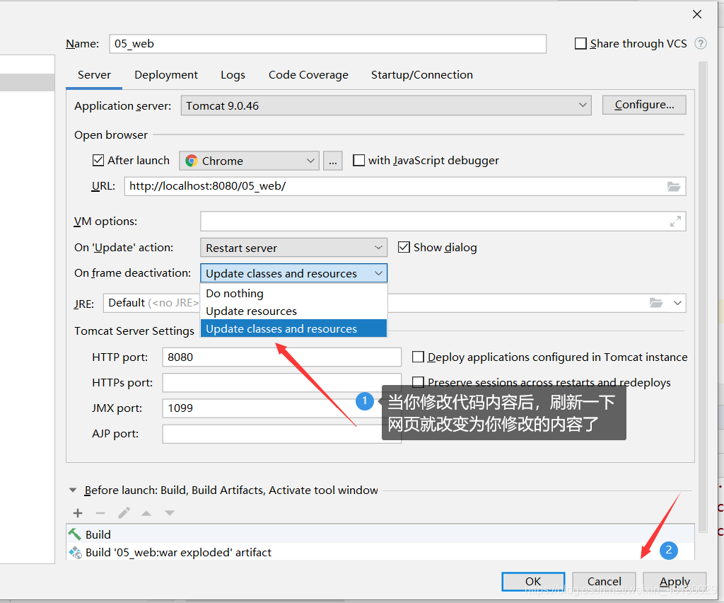
Task: Enable with JavaScript debugger checkbox
Action: pos(358,161)
